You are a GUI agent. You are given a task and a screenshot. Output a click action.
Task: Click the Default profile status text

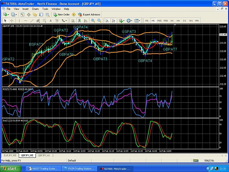(72, 161)
